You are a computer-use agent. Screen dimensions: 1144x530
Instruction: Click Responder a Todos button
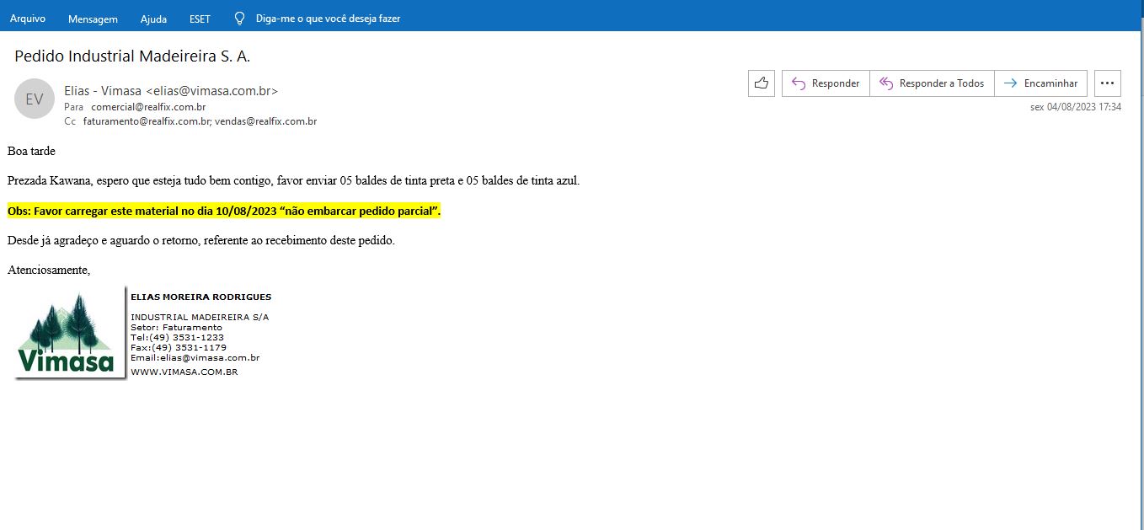(x=932, y=83)
